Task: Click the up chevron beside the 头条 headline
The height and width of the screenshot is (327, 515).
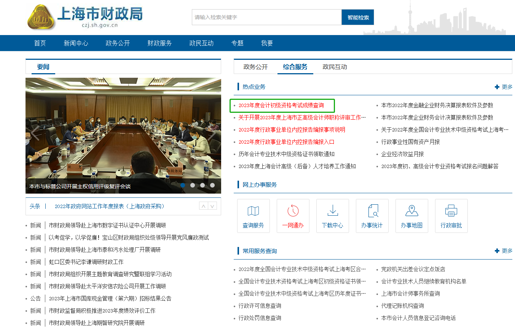Action: click(x=203, y=206)
